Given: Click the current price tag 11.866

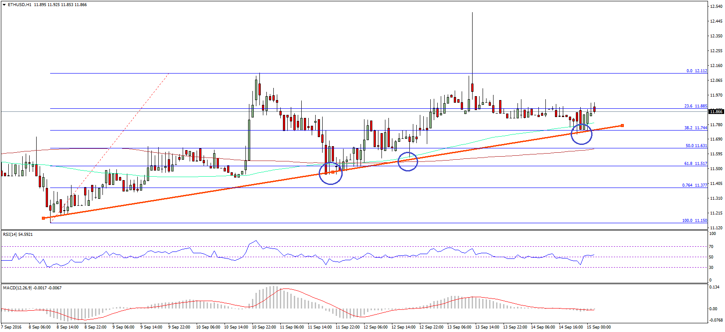Looking at the screenshot, I should tap(715, 112).
